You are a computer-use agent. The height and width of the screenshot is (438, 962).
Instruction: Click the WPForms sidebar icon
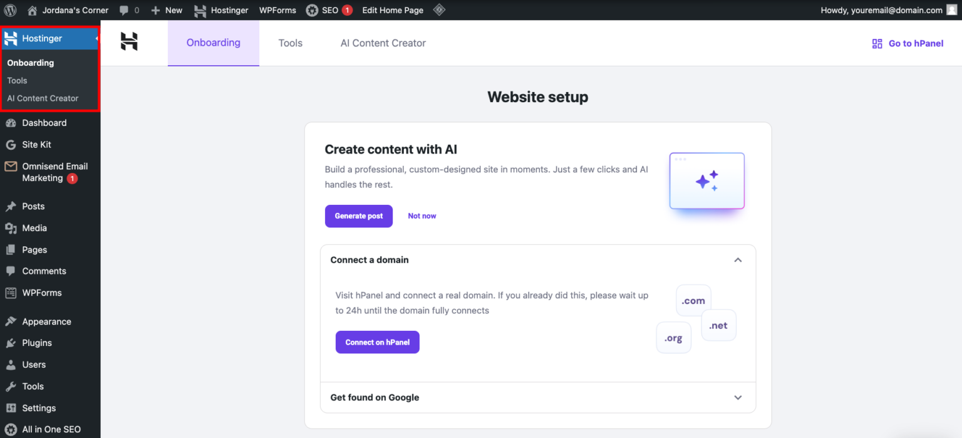(x=11, y=293)
